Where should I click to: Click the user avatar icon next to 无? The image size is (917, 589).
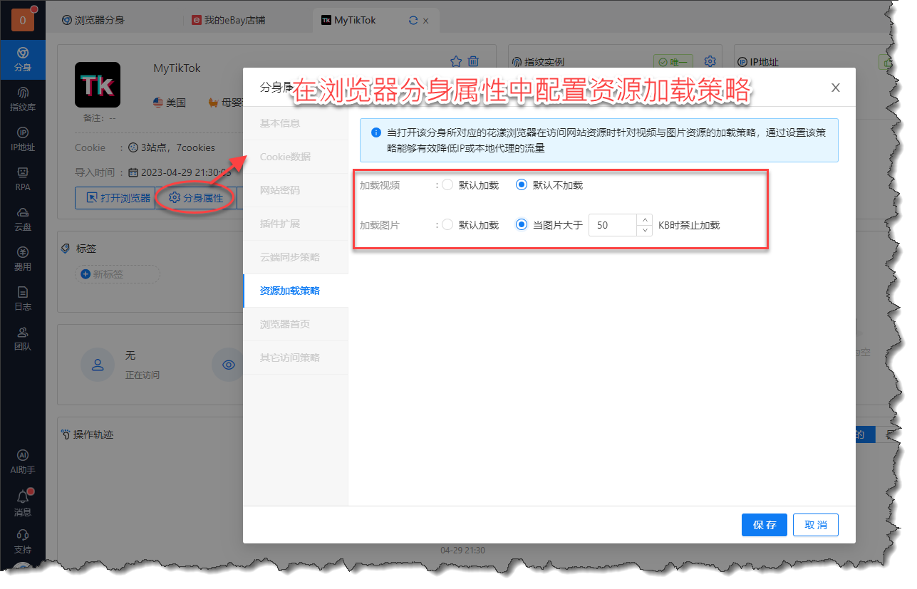[98, 365]
